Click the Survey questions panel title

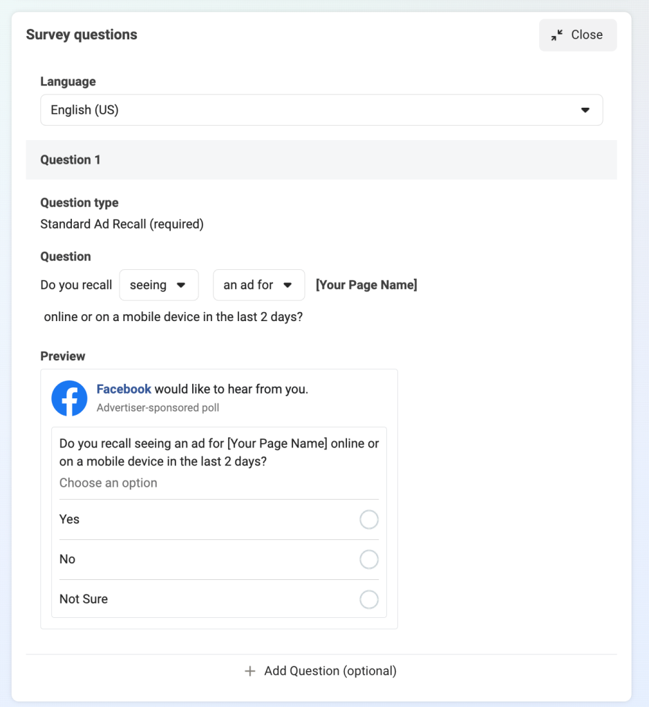pyautogui.click(x=82, y=35)
